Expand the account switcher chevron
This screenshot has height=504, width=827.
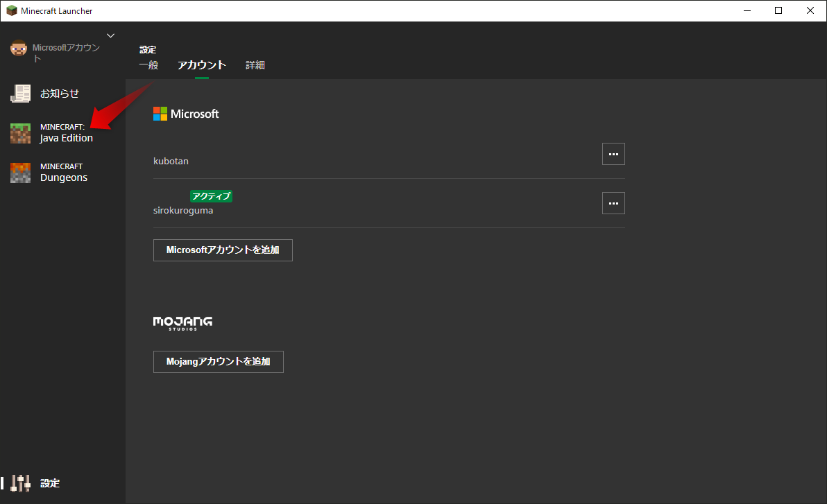pos(110,35)
